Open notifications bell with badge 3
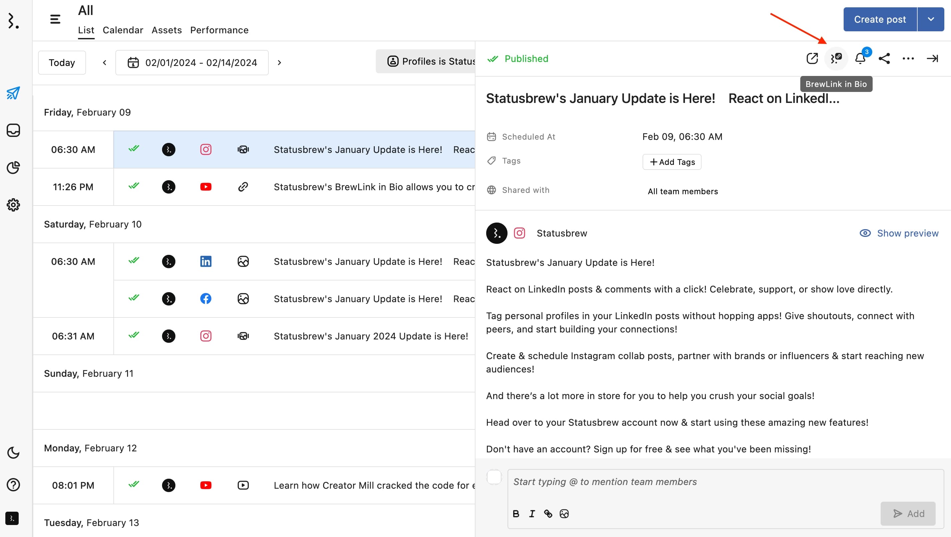 point(861,58)
